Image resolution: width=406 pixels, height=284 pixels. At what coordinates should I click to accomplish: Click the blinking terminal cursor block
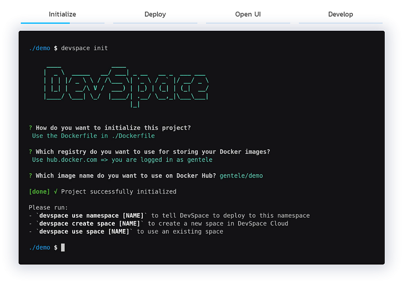pyautogui.click(x=63, y=248)
